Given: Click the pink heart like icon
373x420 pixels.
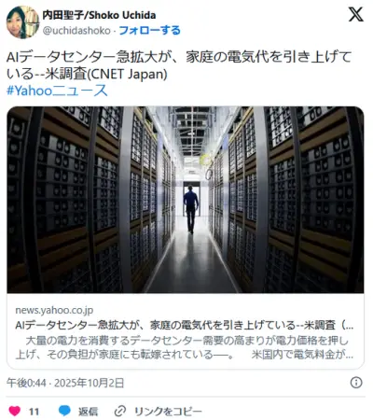Looking at the screenshot, I should click(x=14, y=411).
